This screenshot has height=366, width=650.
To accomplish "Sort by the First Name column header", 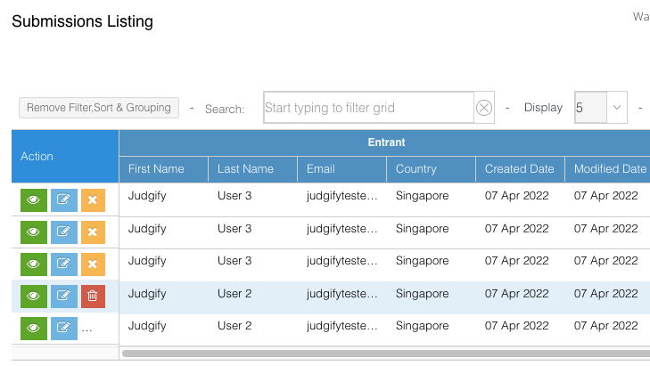I will coord(156,169).
